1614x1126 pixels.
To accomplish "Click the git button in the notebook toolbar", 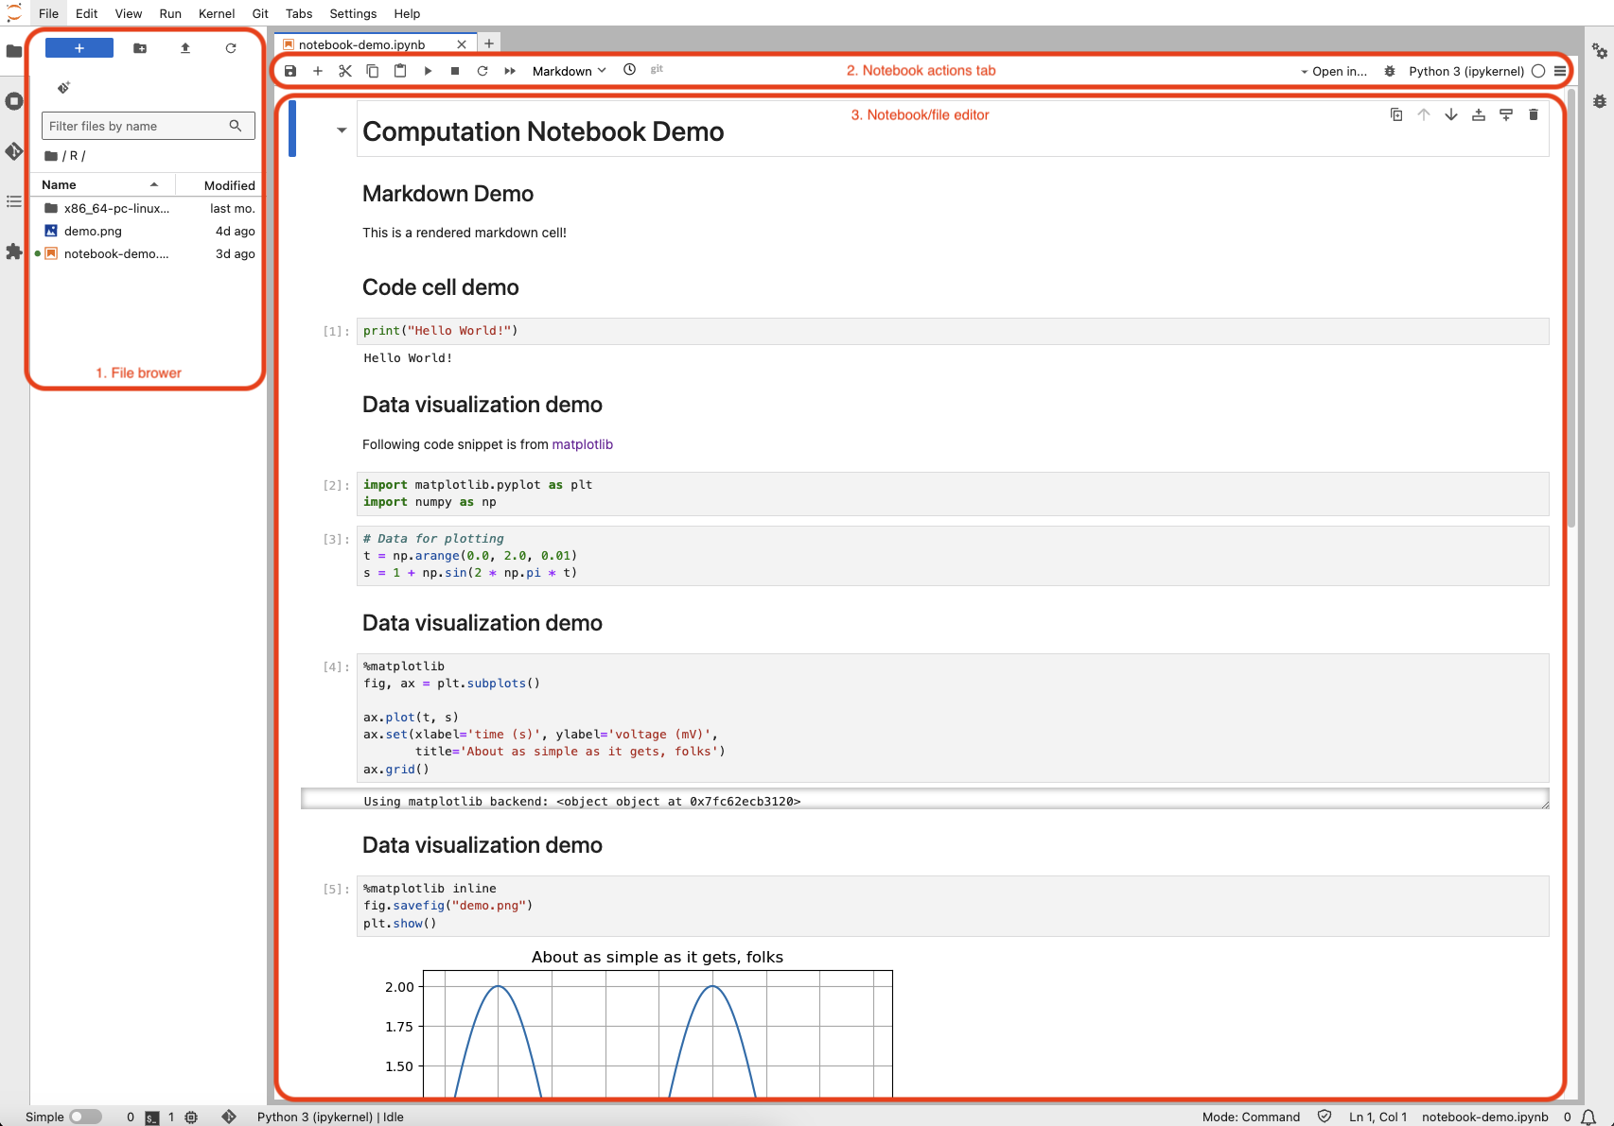I will click(657, 69).
